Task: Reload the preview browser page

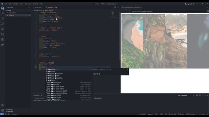Action: [129, 11]
